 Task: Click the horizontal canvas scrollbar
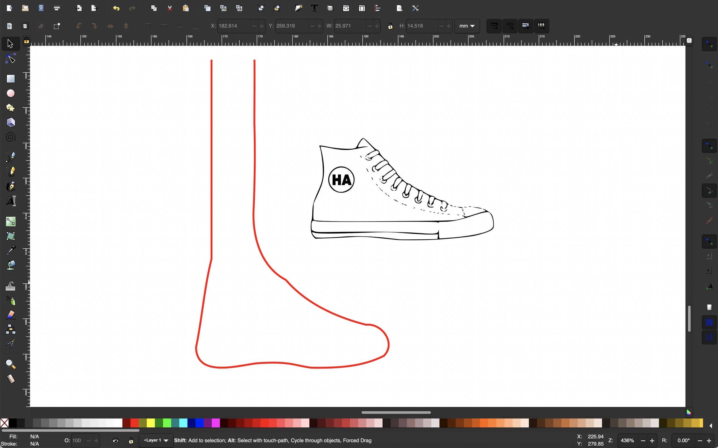[x=396, y=412]
